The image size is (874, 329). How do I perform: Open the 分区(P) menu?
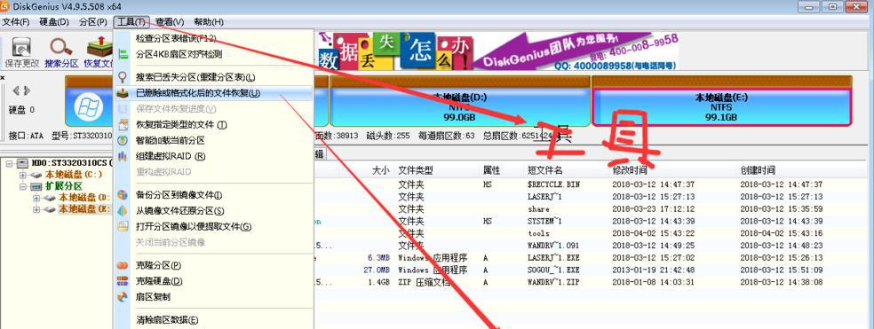tap(93, 21)
